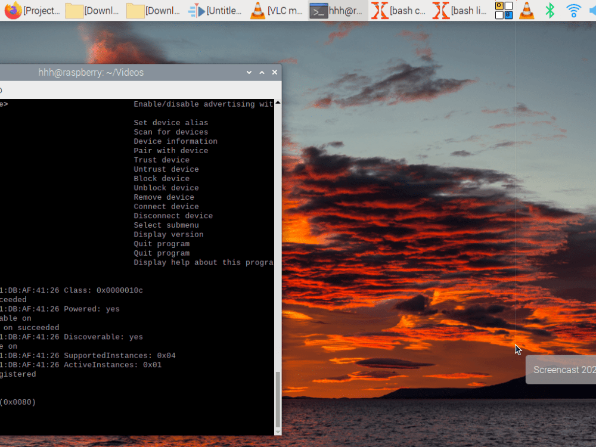This screenshot has width=596, height=447.
Task: Open the first bash window from taskbar
Action: (x=398, y=10)
